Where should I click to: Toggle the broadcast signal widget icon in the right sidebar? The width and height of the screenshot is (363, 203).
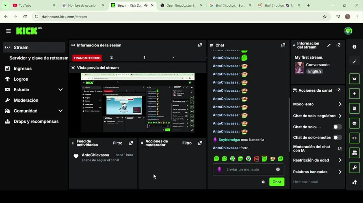[x=355, y=138]
